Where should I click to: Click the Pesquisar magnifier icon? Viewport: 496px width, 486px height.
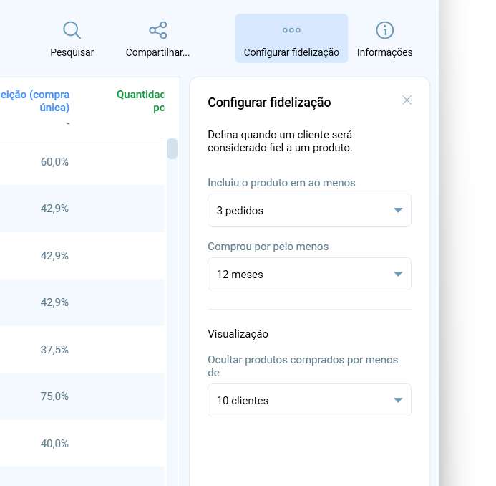tap(72, 30)
